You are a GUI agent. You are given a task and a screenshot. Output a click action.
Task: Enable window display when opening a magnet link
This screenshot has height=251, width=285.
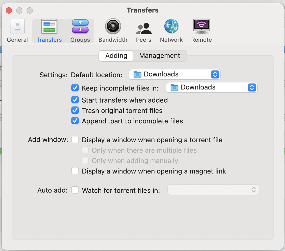(x=75, y=171)
